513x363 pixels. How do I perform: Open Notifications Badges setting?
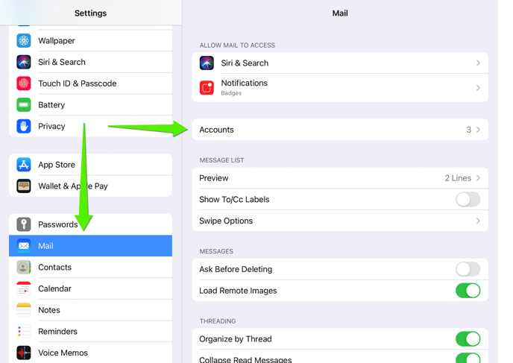(340, 88)
